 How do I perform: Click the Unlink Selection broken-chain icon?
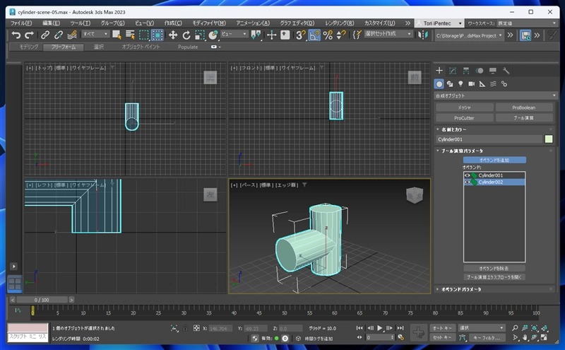(59, 35)
